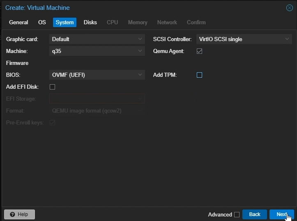Click the Back button
This screenshot has width=297, height=221.
click(255, 214)
